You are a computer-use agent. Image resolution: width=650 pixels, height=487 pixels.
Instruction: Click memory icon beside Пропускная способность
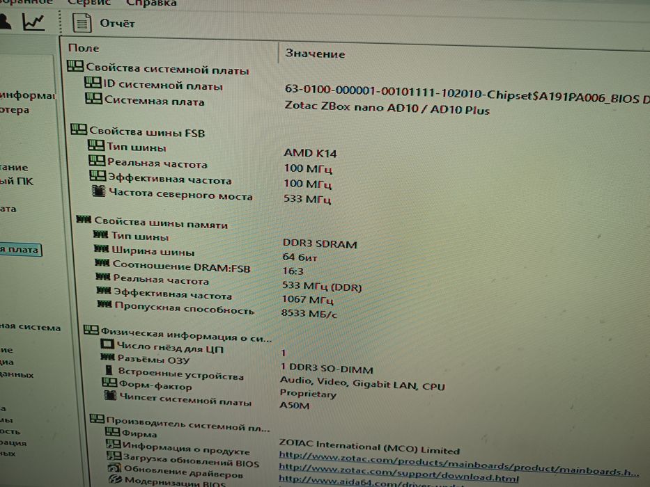click(x=105, y=305)
